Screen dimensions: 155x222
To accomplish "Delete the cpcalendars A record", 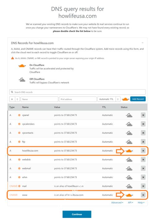I will 143,124.
